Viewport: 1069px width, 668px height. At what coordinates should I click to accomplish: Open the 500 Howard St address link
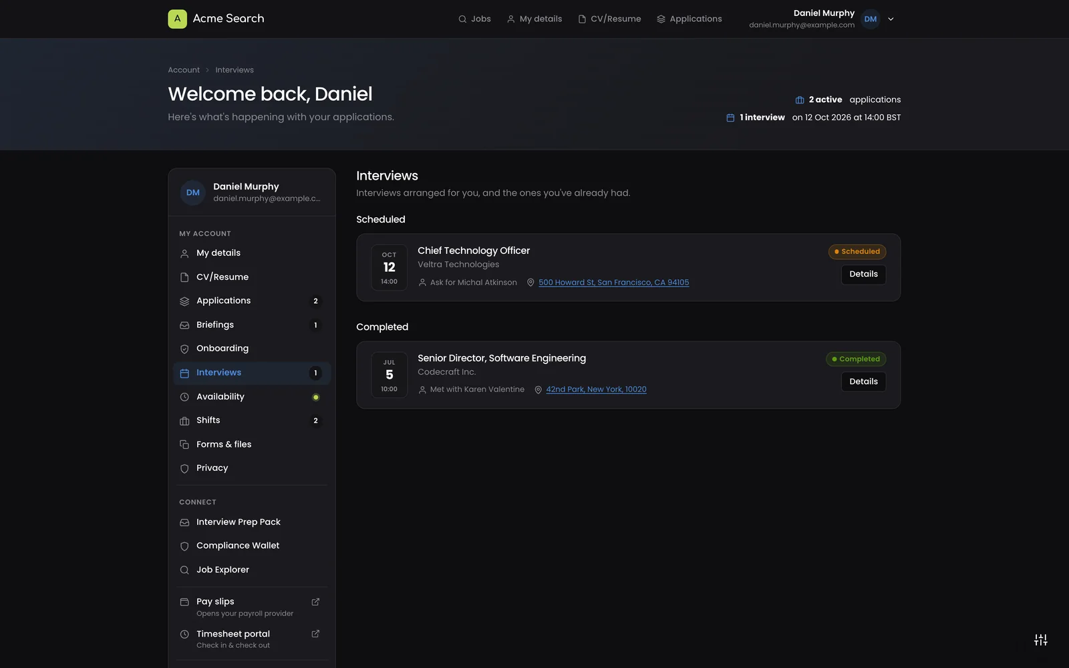tap(613, 283)
